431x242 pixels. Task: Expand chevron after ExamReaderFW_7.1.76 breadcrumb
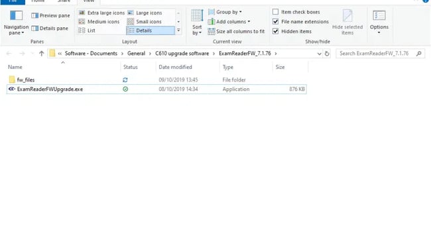(276, 54)
